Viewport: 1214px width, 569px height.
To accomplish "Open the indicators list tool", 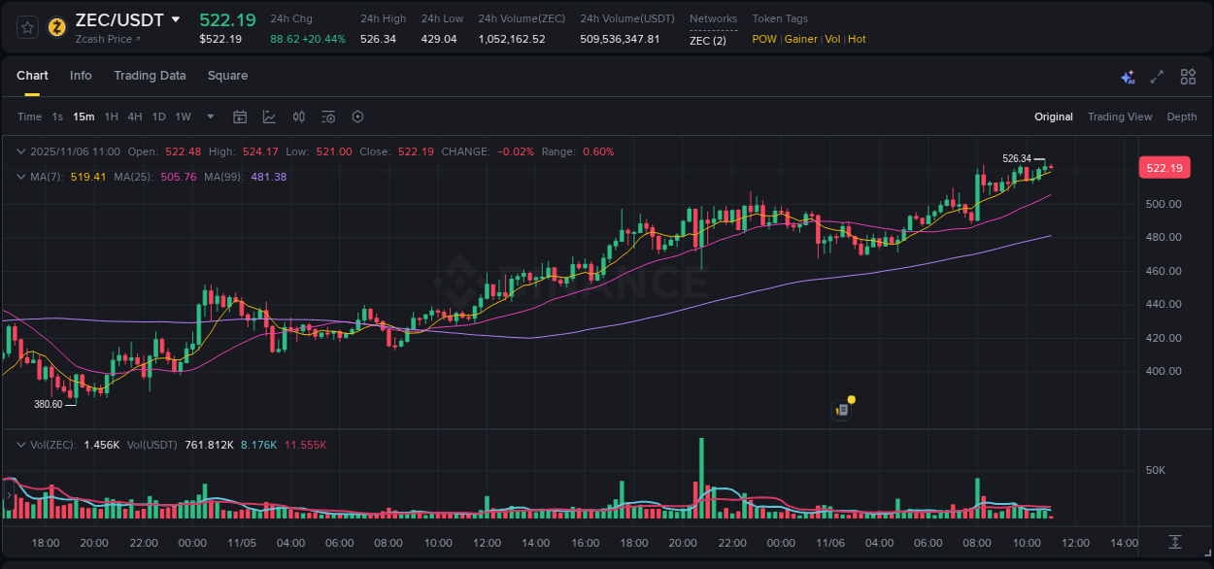I will [x=327, y=117].
